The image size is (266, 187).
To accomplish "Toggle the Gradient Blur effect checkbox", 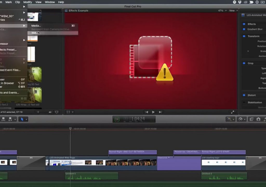I will (x=244, y=29).
